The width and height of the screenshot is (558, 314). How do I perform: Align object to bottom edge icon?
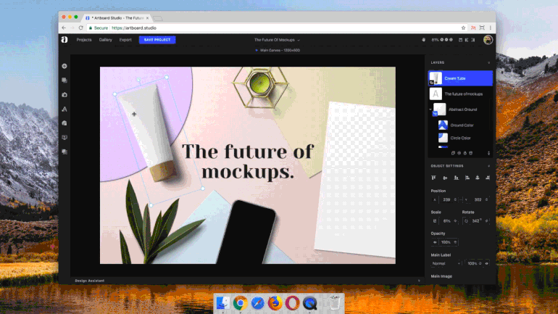pyautogui.click(x=456, y=178)
